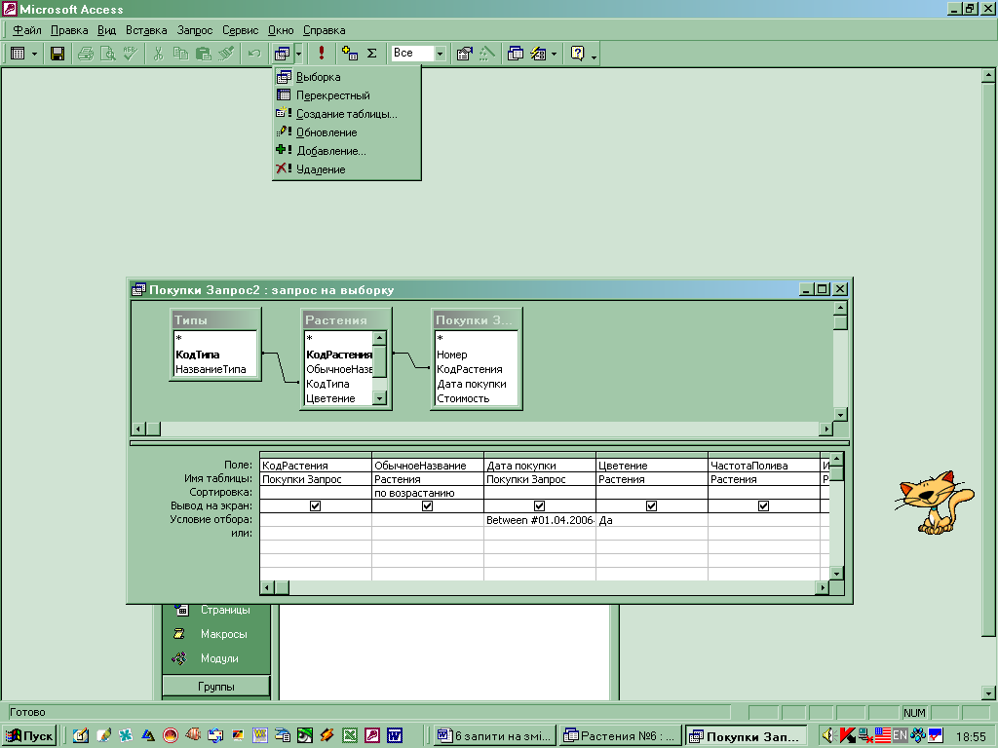Click the query type toolbar icon
The image size is (998, 748).
pyautogui.click(x=282, y=54)
